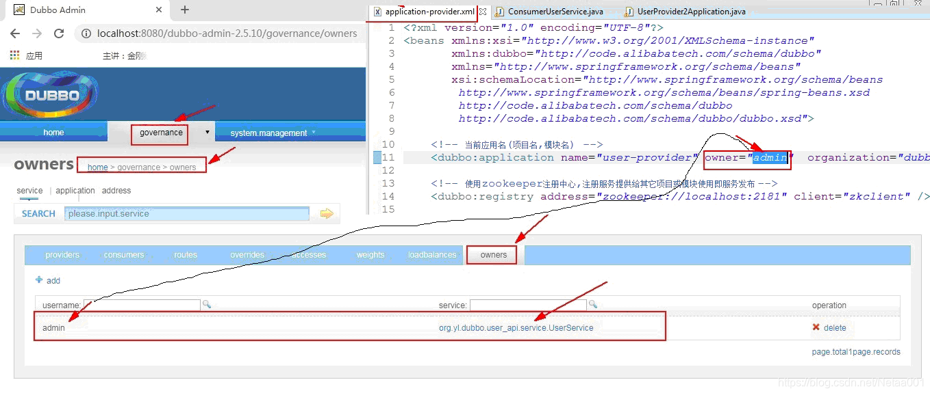This screenshot has width=930, height=395.
Task: Click the browser forward arrow
Action: click(x=37, y=33)
